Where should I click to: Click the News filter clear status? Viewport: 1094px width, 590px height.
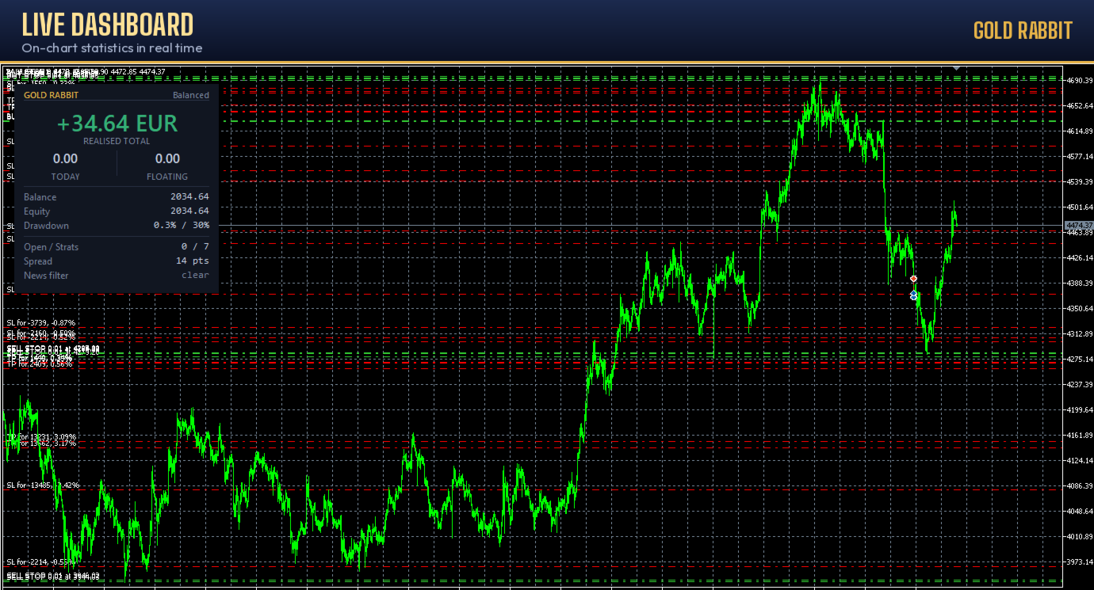click(x=195, y=276)
